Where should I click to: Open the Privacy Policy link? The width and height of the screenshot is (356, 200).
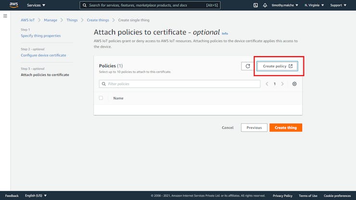point(282,196)
